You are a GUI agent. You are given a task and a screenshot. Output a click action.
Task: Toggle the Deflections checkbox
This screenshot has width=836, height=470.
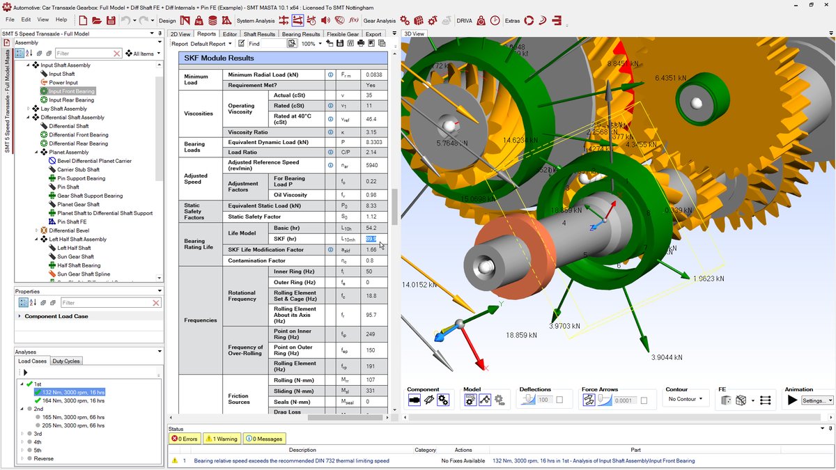tap(559, 400)
